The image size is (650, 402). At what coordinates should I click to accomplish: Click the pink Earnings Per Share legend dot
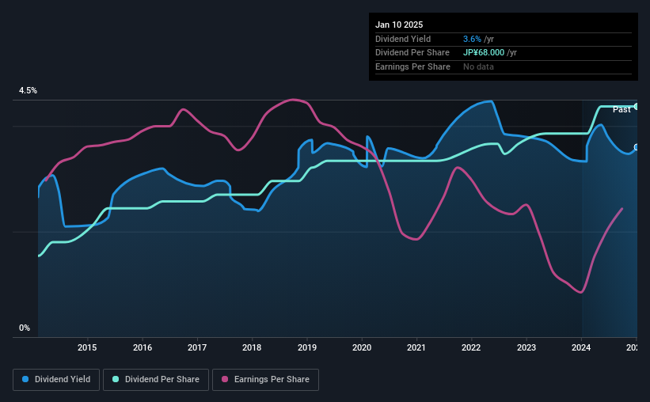point(225,379)
